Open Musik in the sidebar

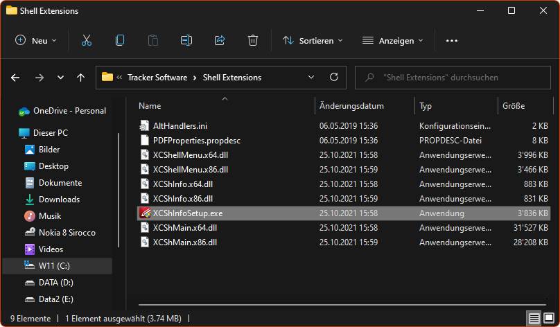[42, 216]
